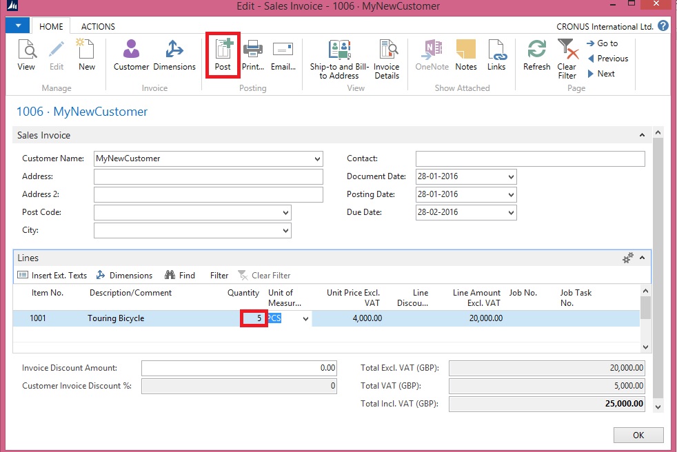Open the blue application menu dropdown

(x=17, y=26)
